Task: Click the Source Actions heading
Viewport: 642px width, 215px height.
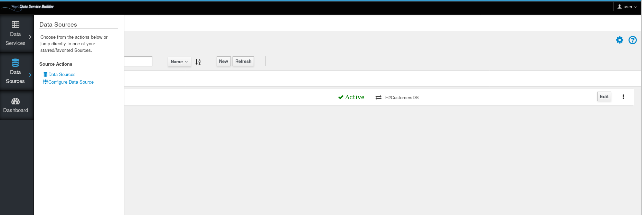Action: point(56,64)
